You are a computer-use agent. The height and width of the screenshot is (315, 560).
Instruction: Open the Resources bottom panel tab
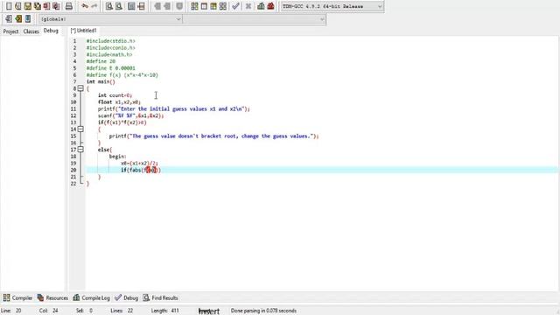click(x=52, y=297)
